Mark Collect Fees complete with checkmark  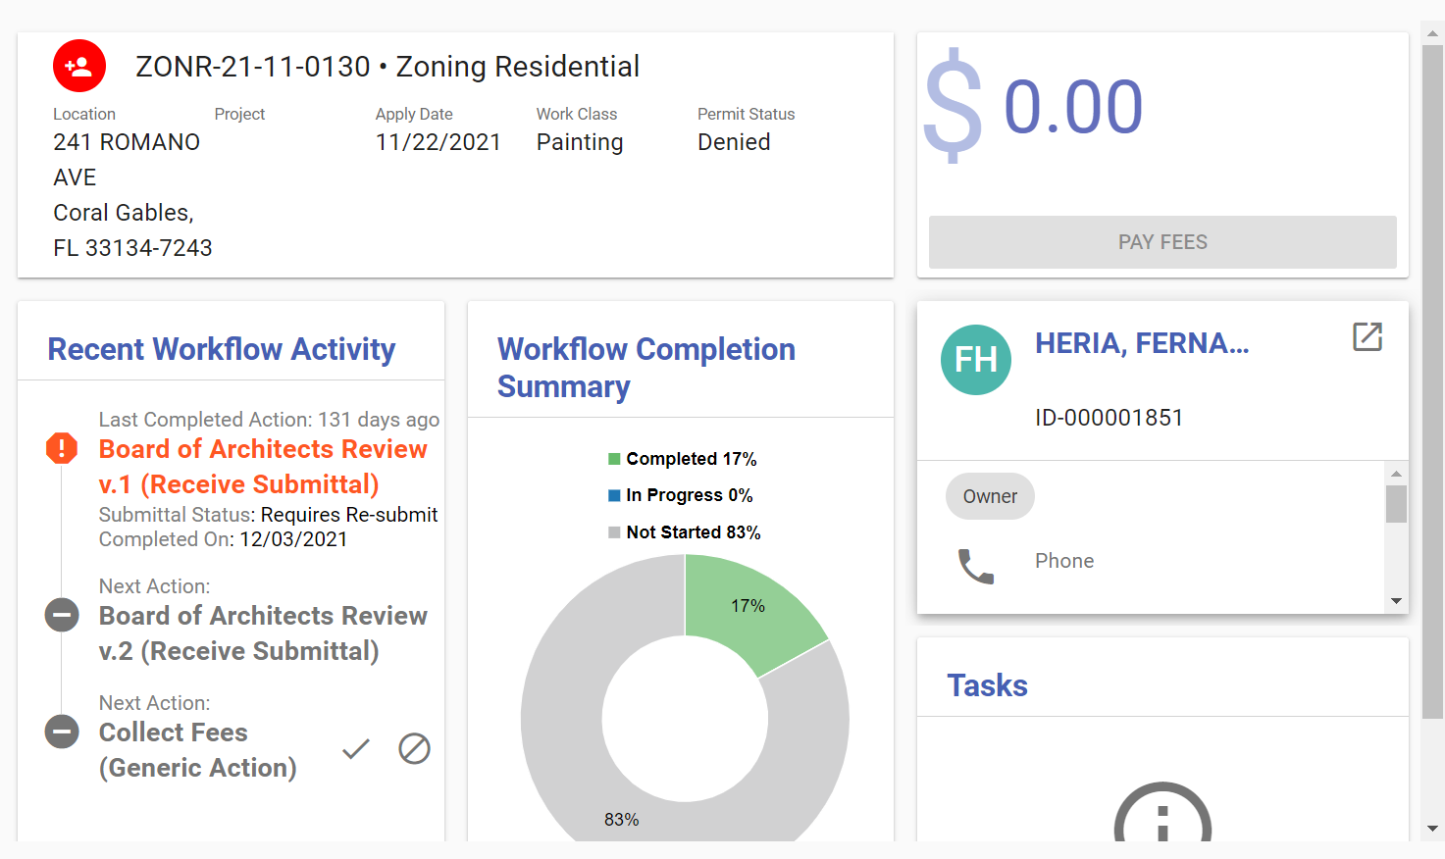tap(355, 749)
